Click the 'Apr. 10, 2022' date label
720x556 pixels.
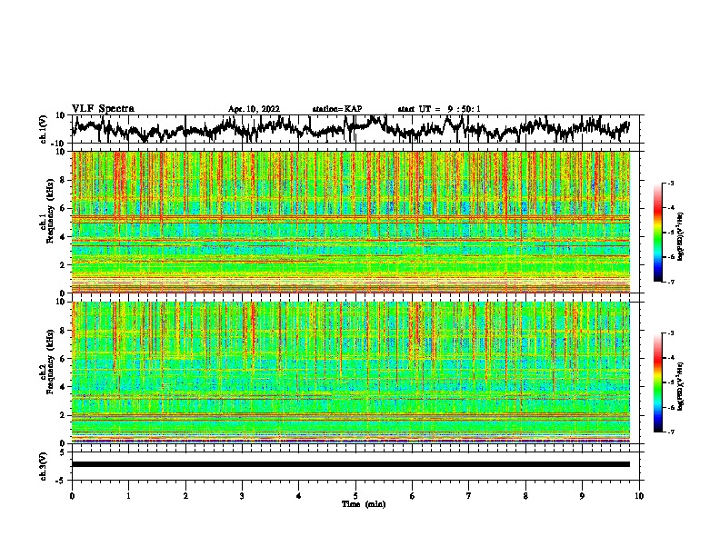click(254, 109)
